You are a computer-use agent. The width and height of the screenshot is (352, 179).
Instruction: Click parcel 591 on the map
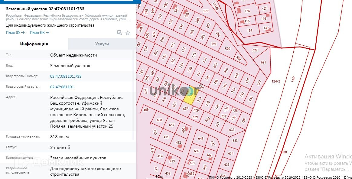coord(214,44)
